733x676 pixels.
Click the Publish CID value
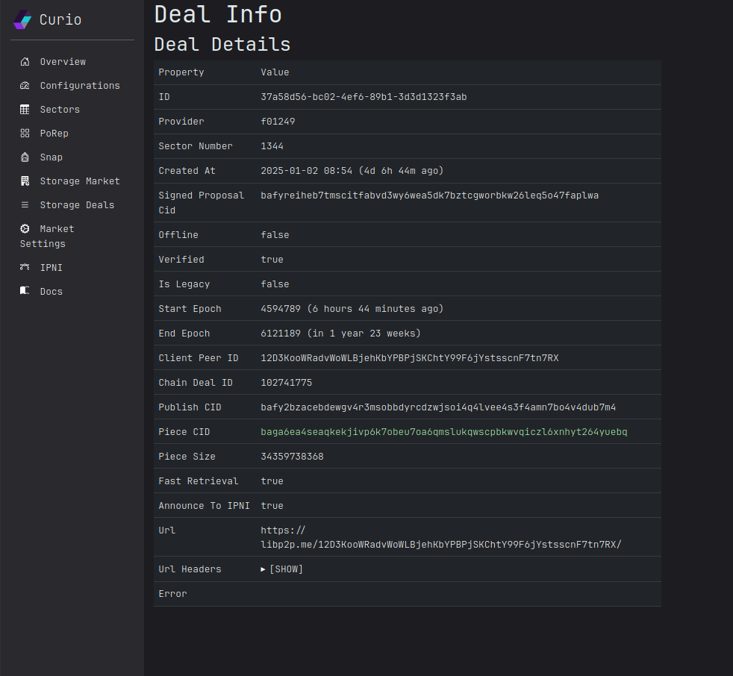click(437, 407)
